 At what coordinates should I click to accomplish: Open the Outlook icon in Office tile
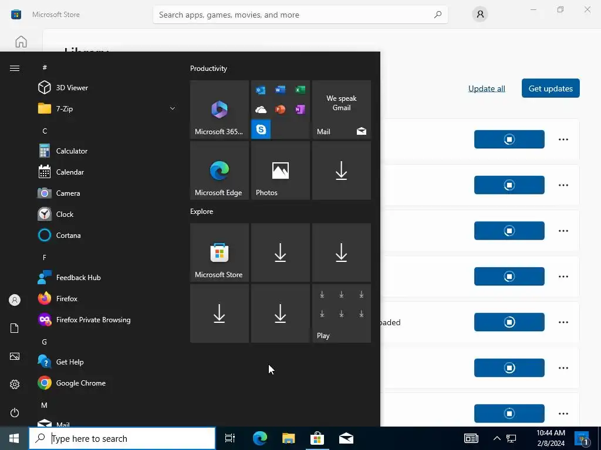tap(261, 90)
